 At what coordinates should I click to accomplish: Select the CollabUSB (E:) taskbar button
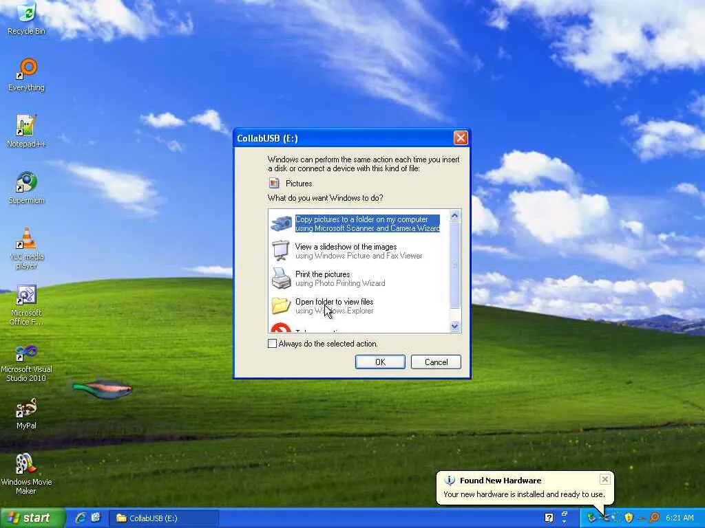164,518
